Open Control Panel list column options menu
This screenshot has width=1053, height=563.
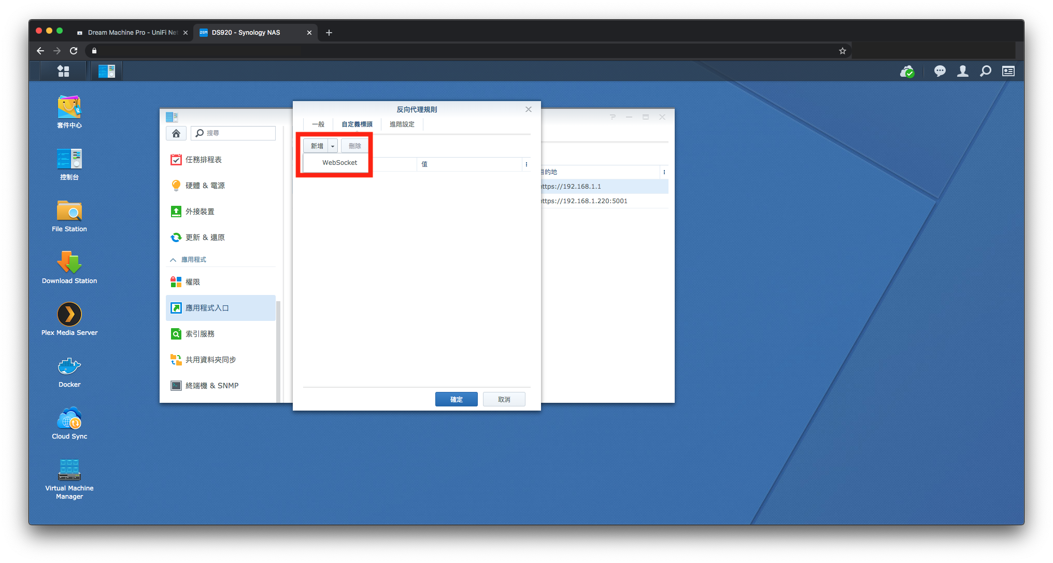pyautogui.click(x=664, y=172)
